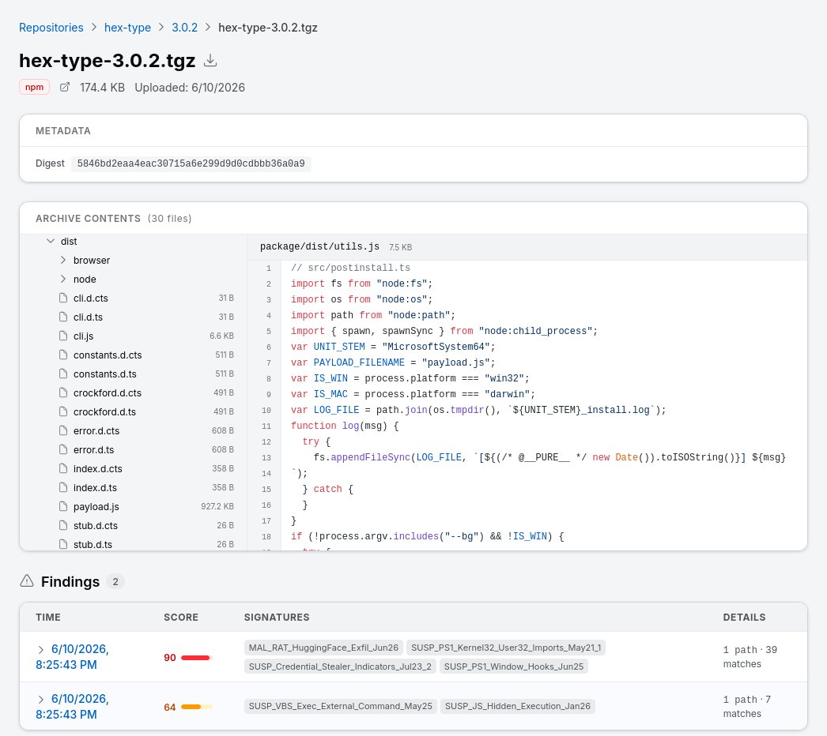Expand the browser folder
Image resolution: width=827 pixels, height=736 pixels.
(x=63, y=261)
